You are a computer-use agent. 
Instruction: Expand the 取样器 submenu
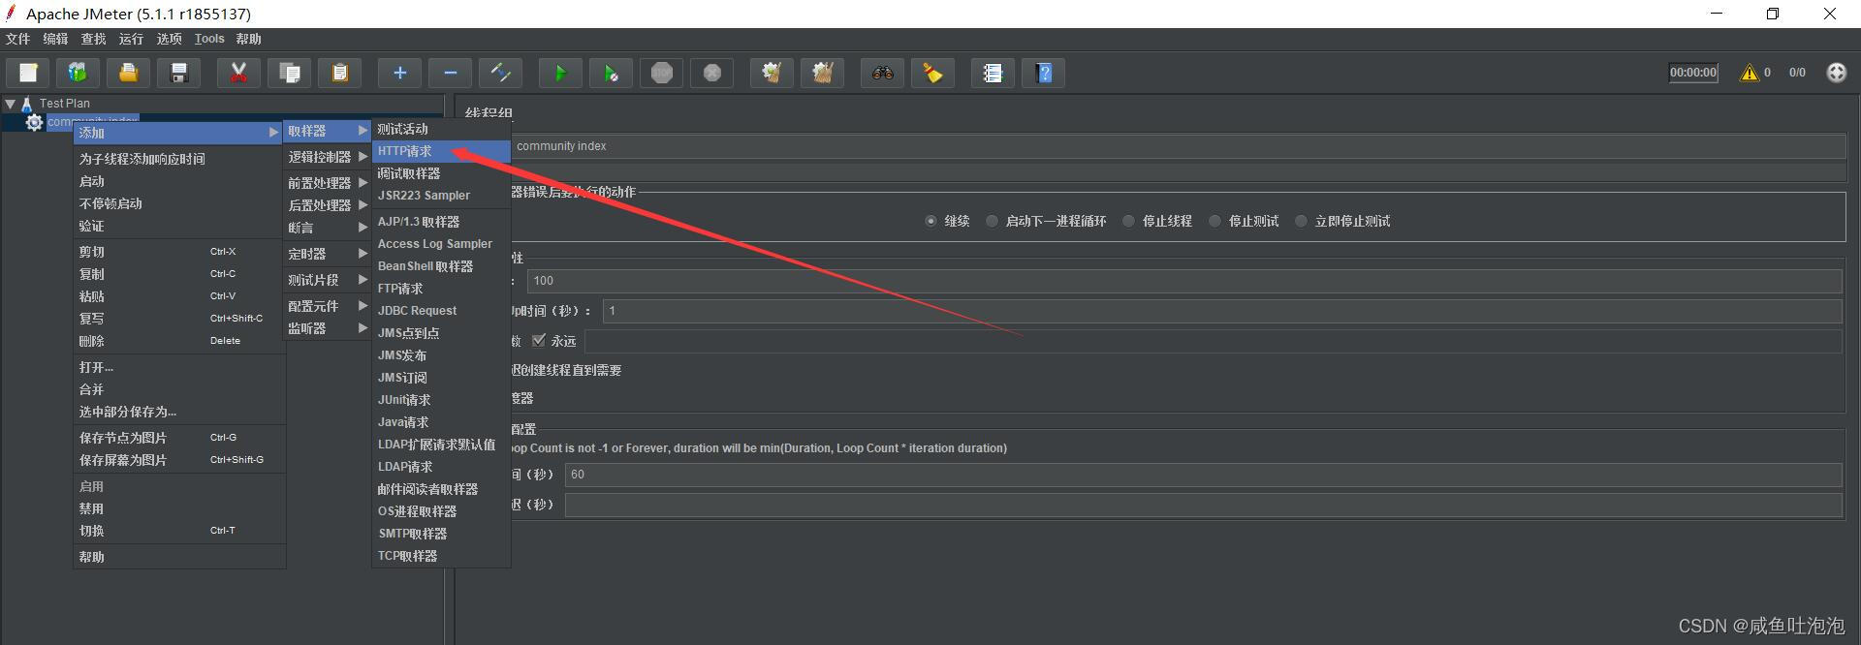(328, 131)
